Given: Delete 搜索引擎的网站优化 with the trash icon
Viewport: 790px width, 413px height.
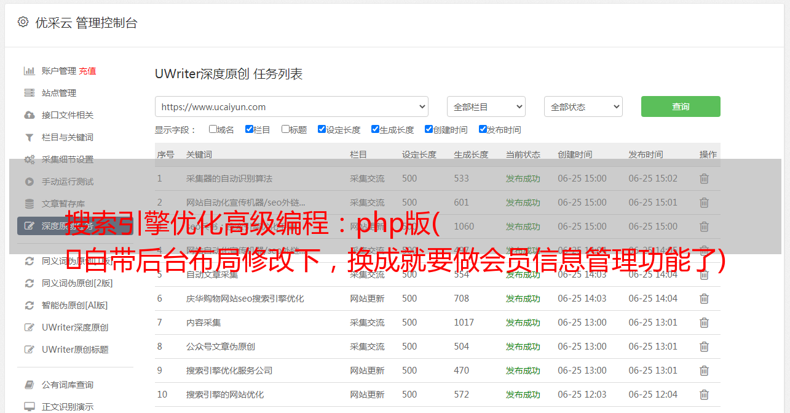Looking at the screenshot, I should 704,395.
